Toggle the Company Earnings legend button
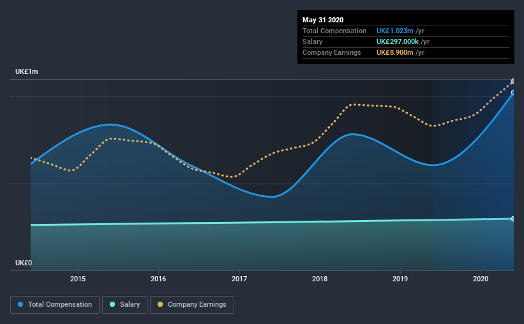The image size is (524, 324). coord(192,305)
